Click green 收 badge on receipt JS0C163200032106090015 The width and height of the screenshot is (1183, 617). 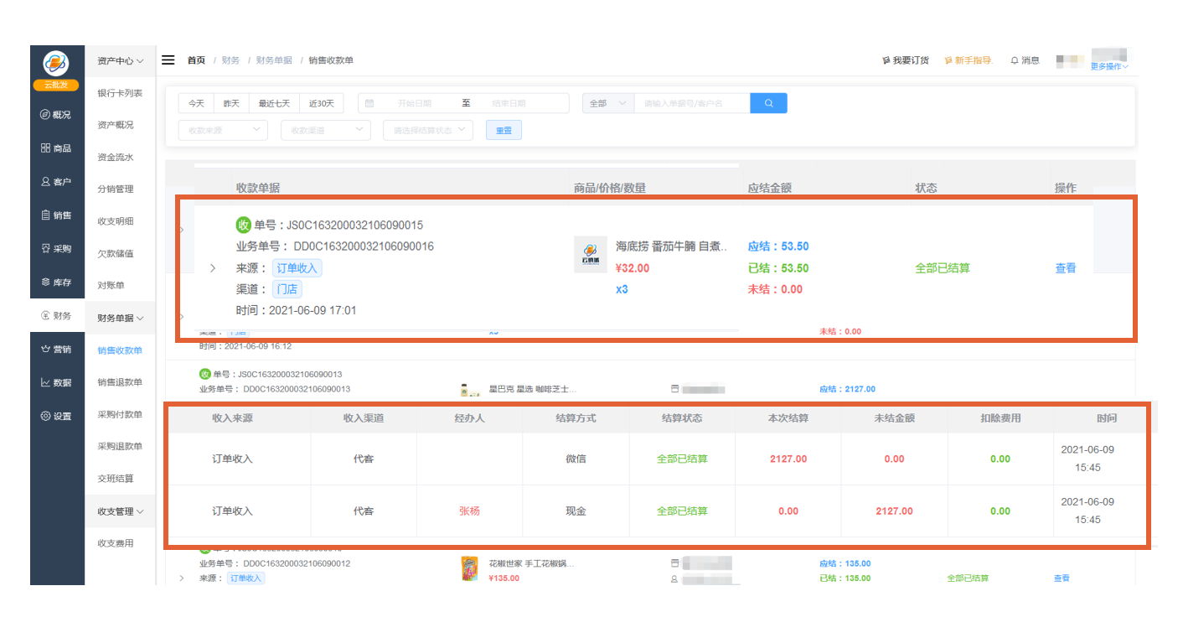click(x=244, y=225)
